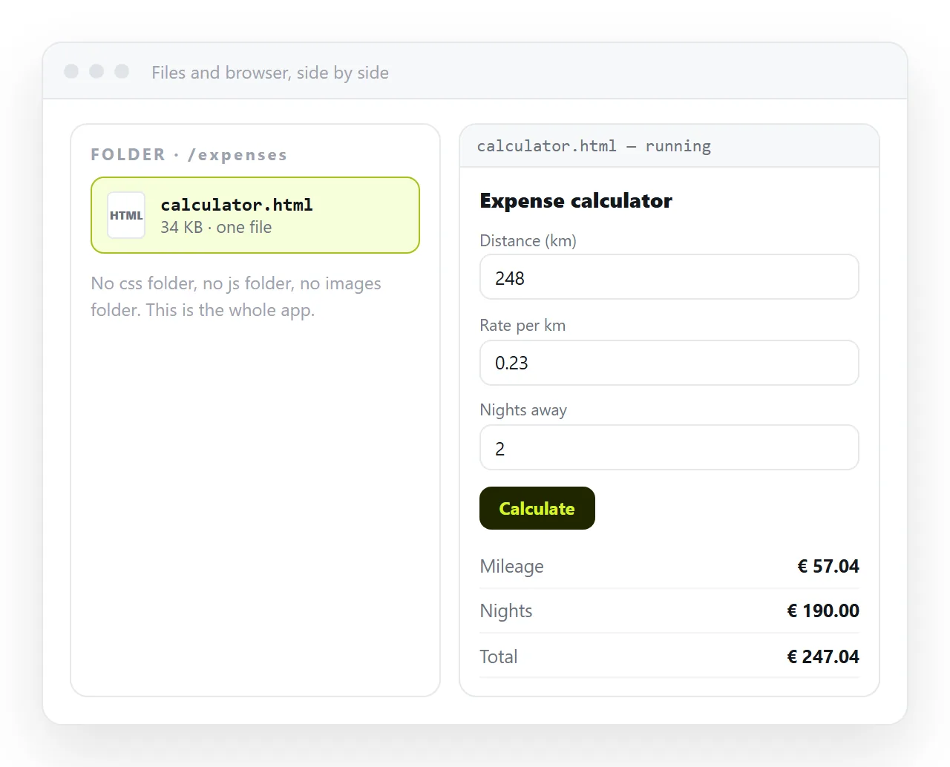Click the "No css folder, no js folder" note
Viewport: 950px width, 767px height.
pos(236,296)
